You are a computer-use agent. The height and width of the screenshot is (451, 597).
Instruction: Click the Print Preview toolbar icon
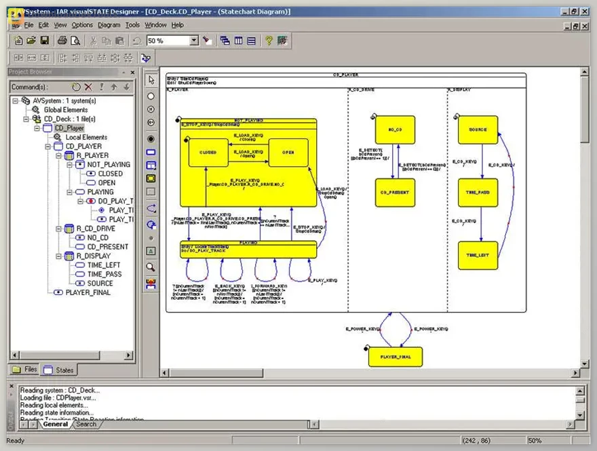point(75,41)
